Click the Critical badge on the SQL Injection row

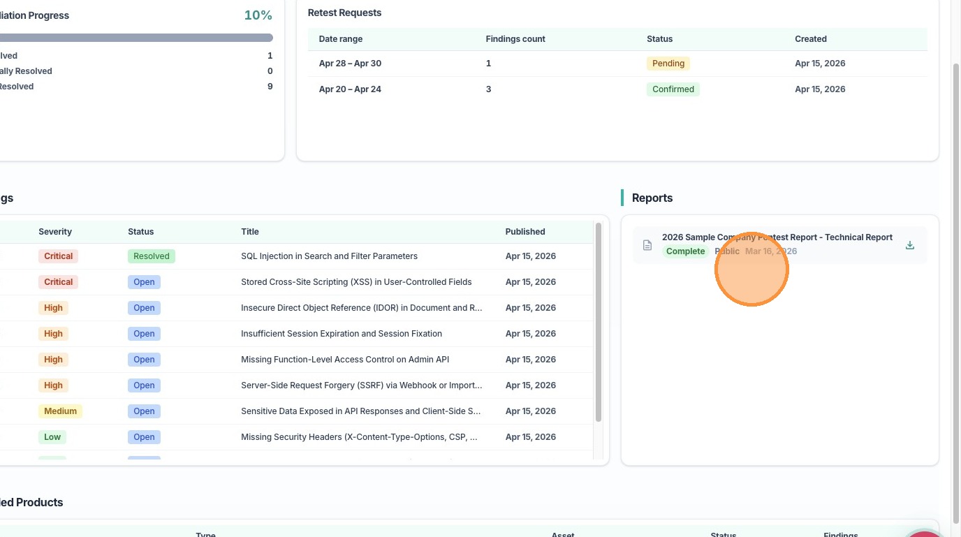(x=59, y=256)
